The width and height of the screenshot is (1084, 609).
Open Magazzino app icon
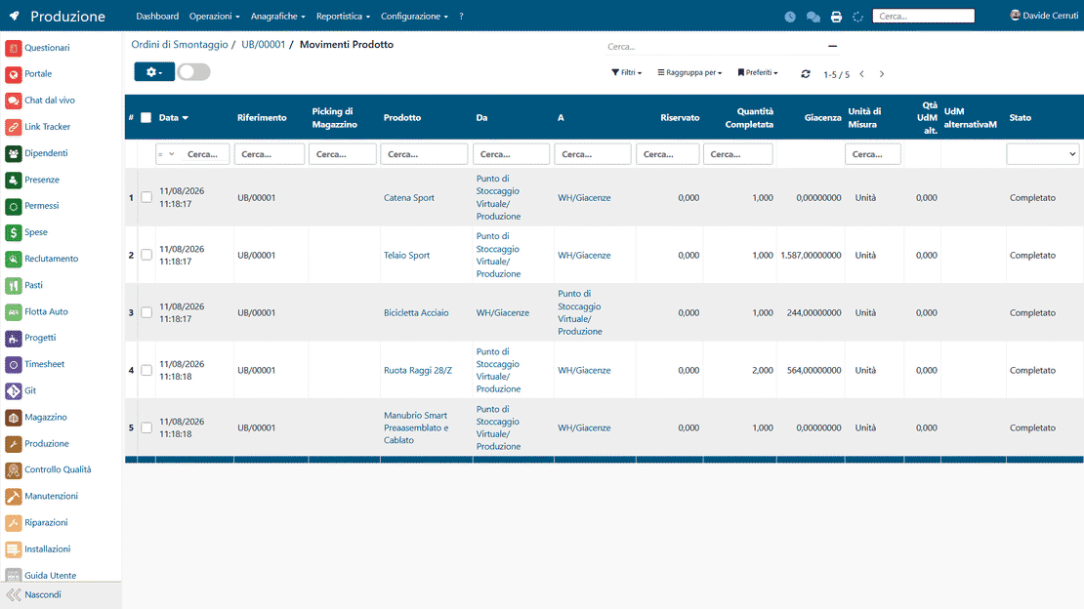tap(13, 418)
